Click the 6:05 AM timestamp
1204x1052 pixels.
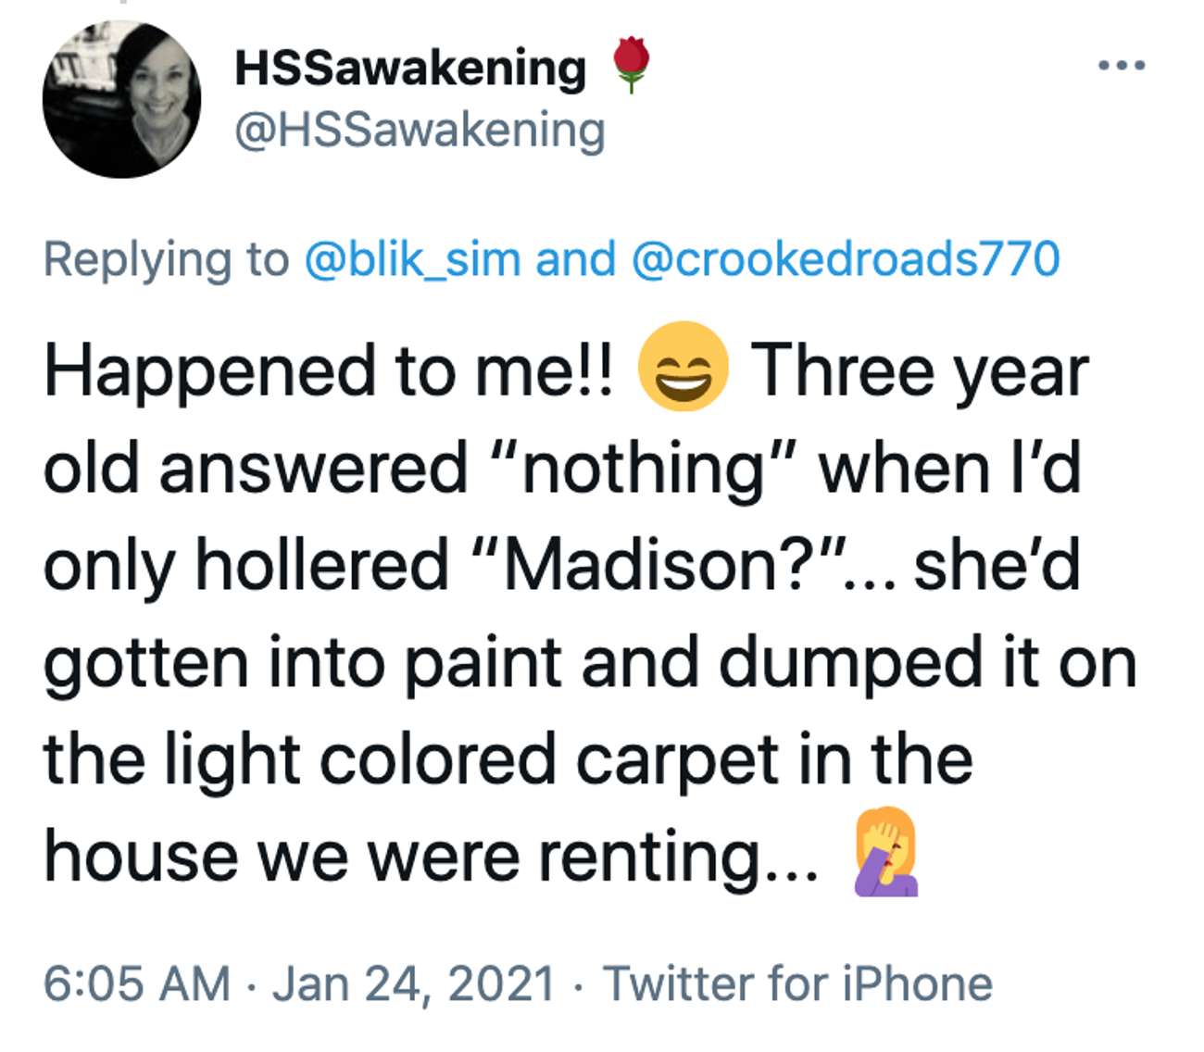point(137,983)
